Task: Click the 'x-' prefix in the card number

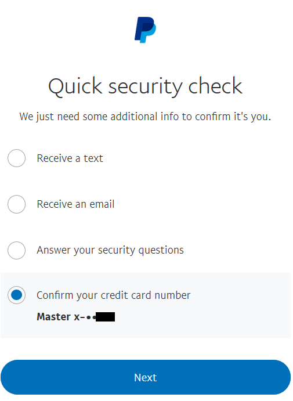Action: 79,317
